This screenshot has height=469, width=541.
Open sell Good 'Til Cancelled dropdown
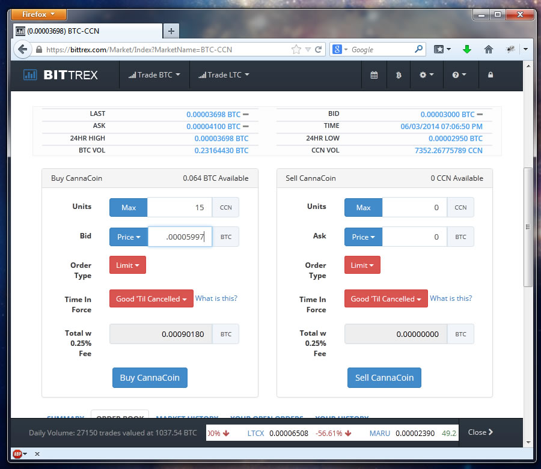[386, 298]
